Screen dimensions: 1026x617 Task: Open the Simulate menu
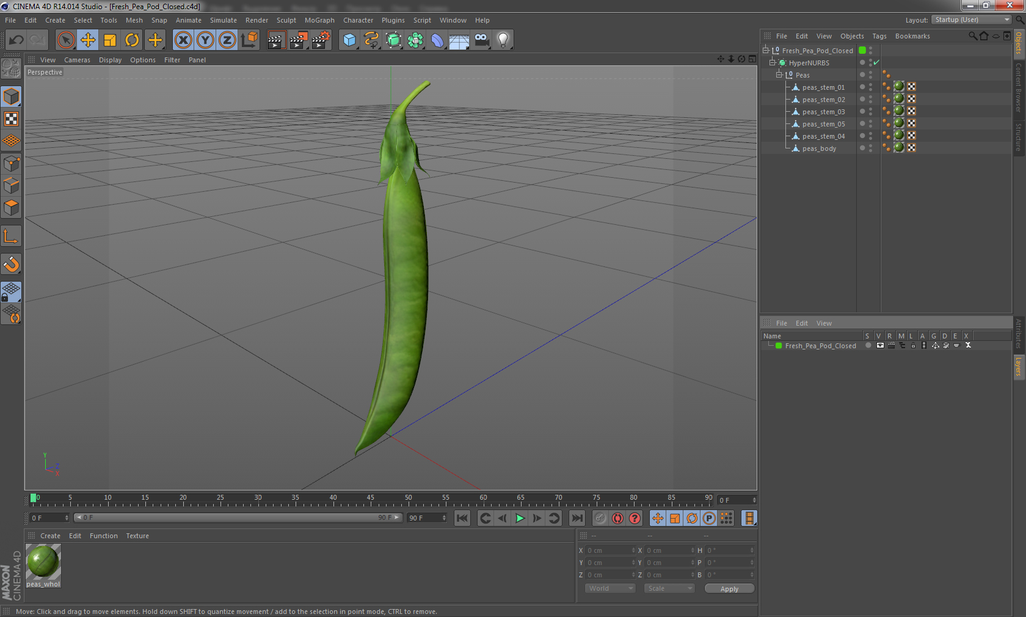223,20
